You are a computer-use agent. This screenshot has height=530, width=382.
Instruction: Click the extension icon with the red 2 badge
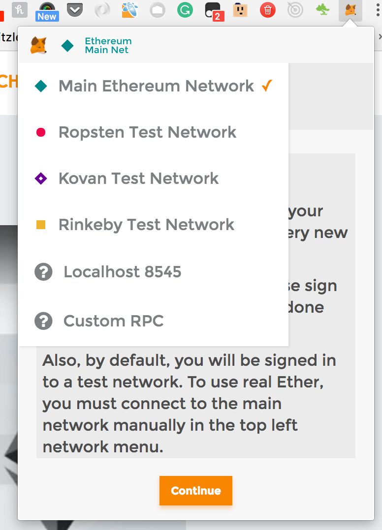[x=214, y=11]
